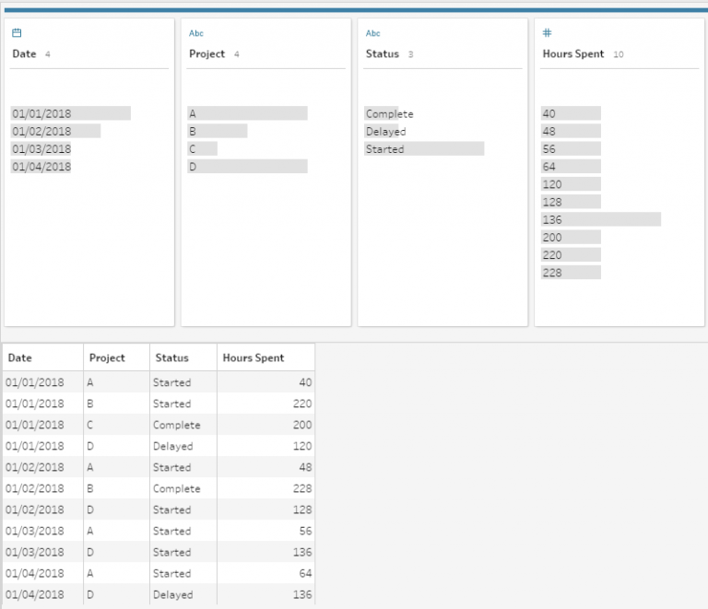
Task: Click the Date column header in data grid
Action: click(43, 357)
